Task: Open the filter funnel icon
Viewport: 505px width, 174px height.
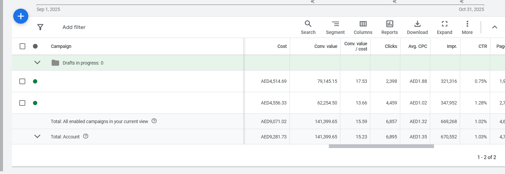Action: tap(40, 27)
